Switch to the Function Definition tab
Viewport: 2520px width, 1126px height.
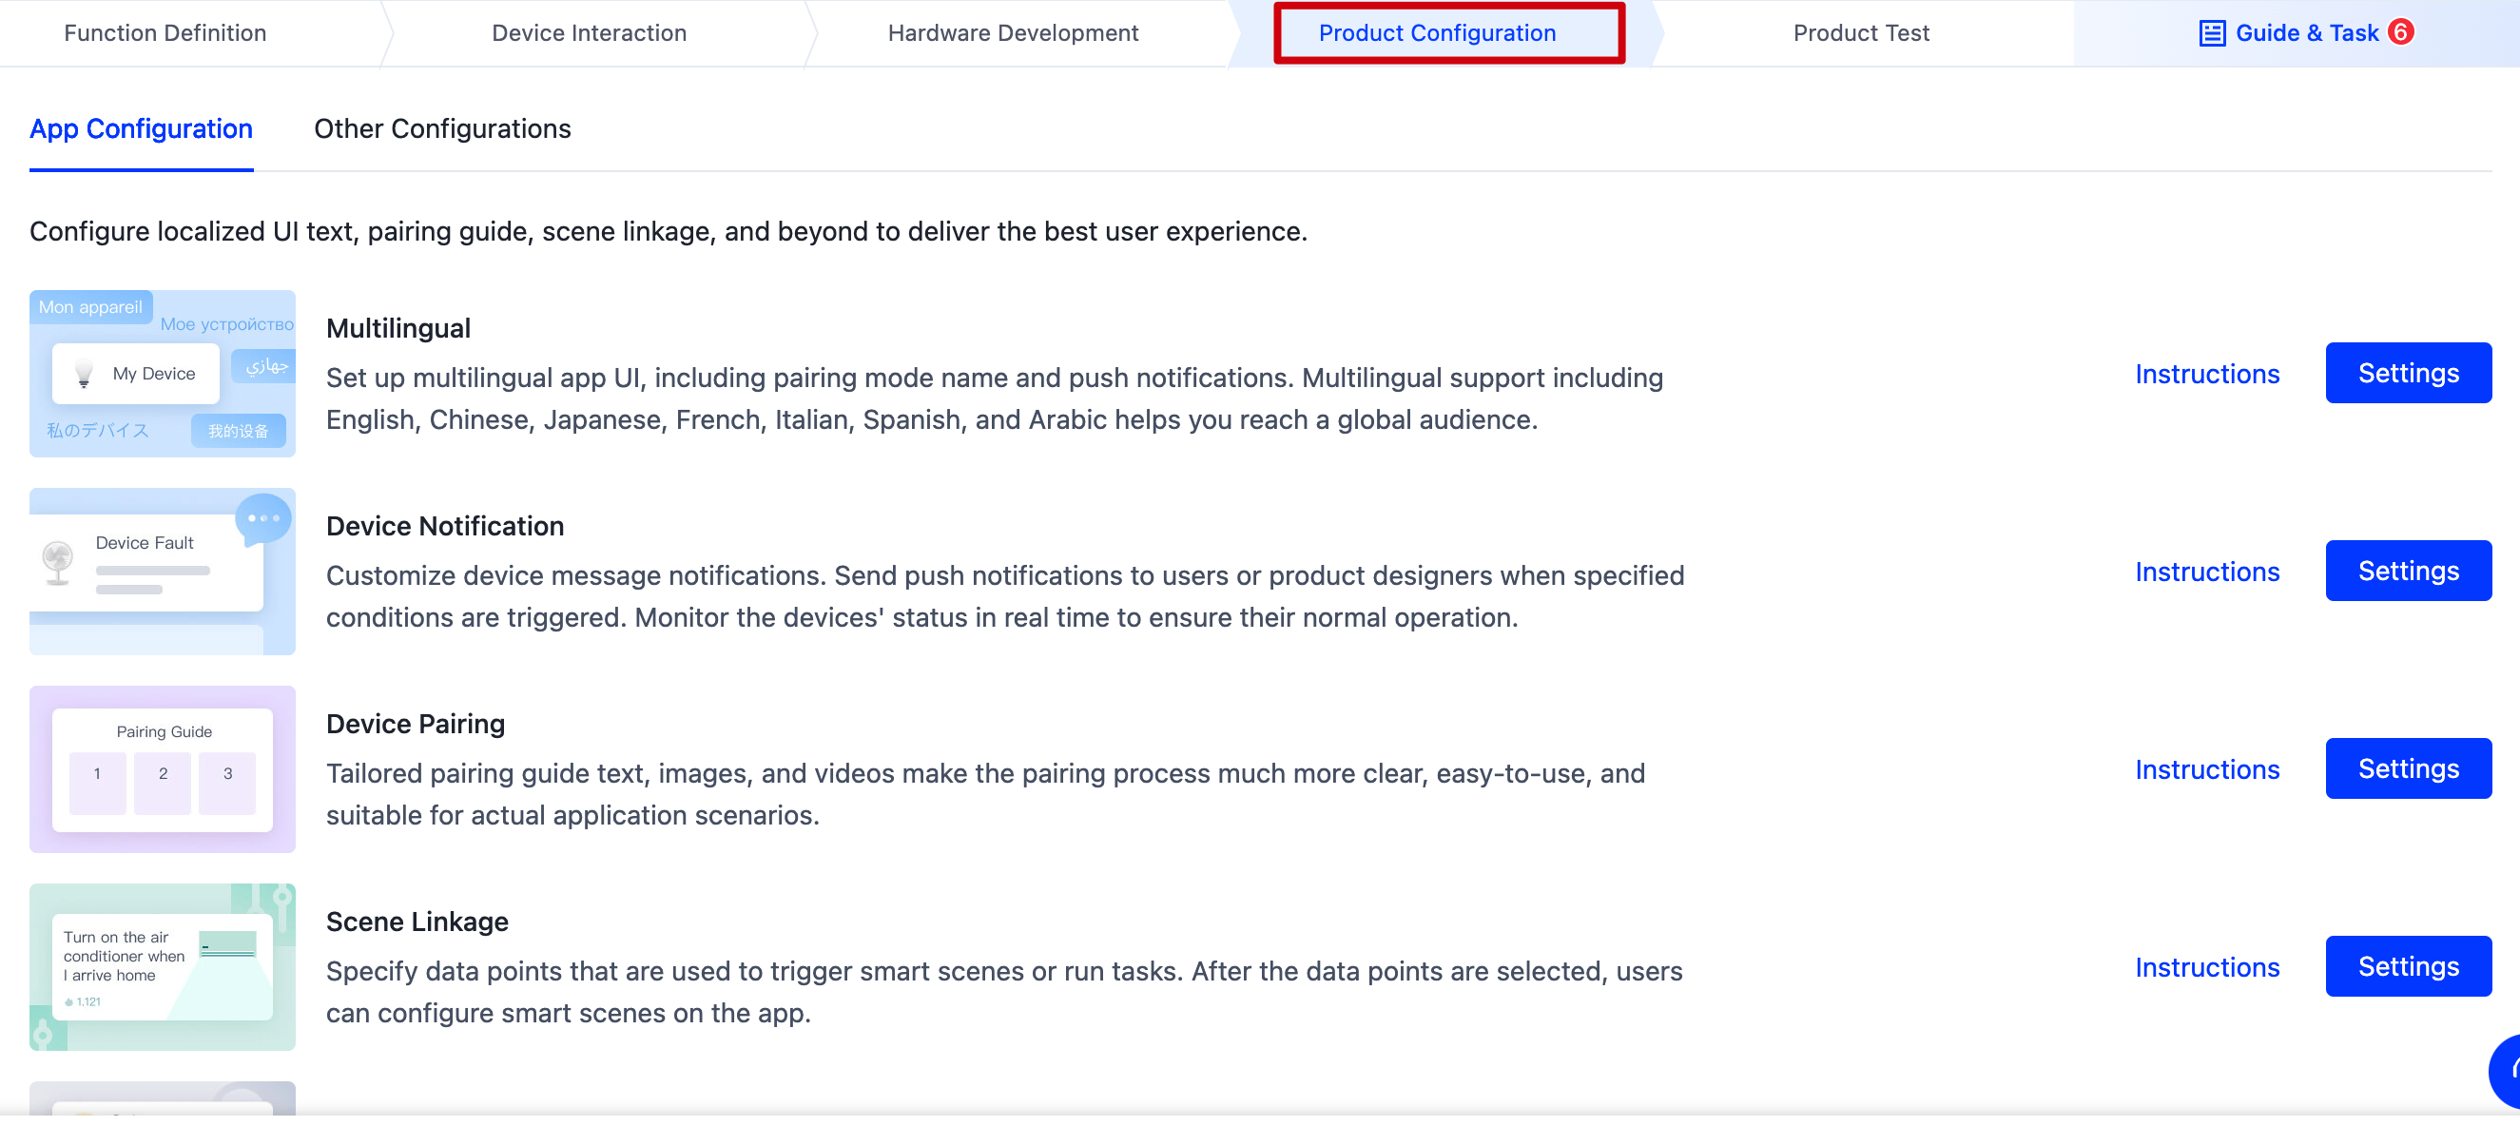[165, 32]
